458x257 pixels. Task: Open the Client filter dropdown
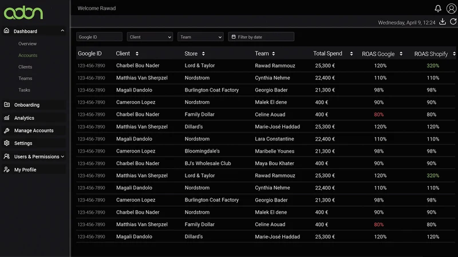tap(150, 37)
